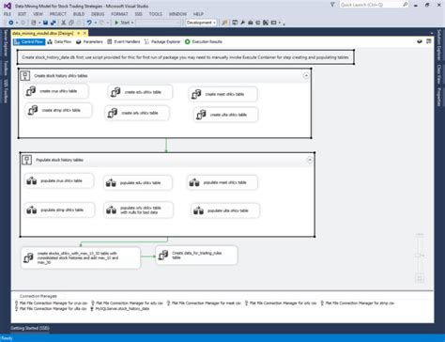445x342 pixels.
Task: Click the Start debugging button
Action: click(122, 23)
